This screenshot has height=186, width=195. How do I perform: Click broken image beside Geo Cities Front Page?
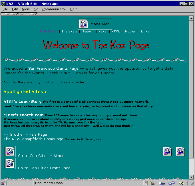coord(10,164)
